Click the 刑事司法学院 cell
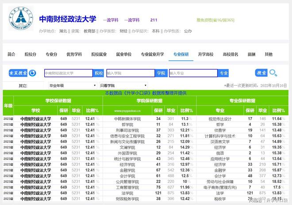Image resolution: width=292 pixels, height=205 pixels. pyautogui.click(x=127, y=130)
